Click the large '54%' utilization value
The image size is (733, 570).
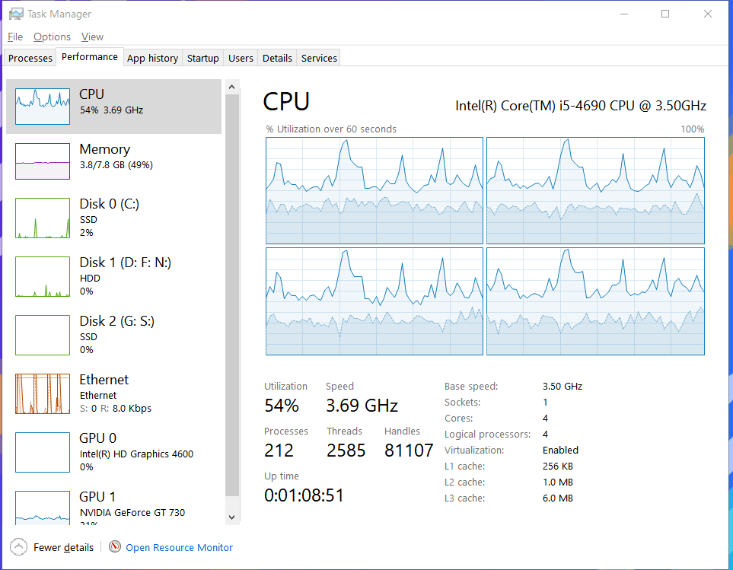(x=282, y=405)
